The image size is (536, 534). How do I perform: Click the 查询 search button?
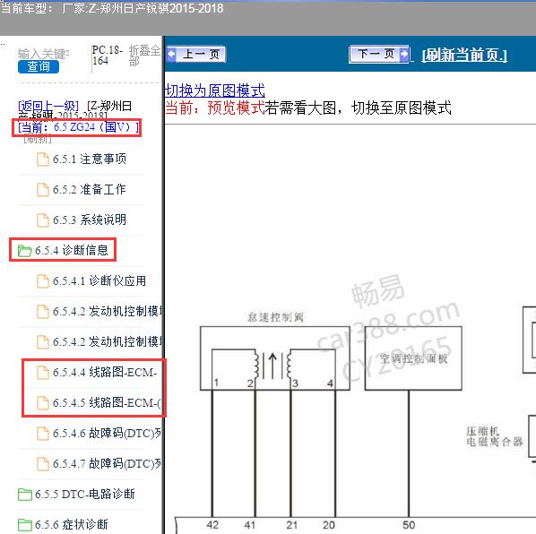(39, 66)
